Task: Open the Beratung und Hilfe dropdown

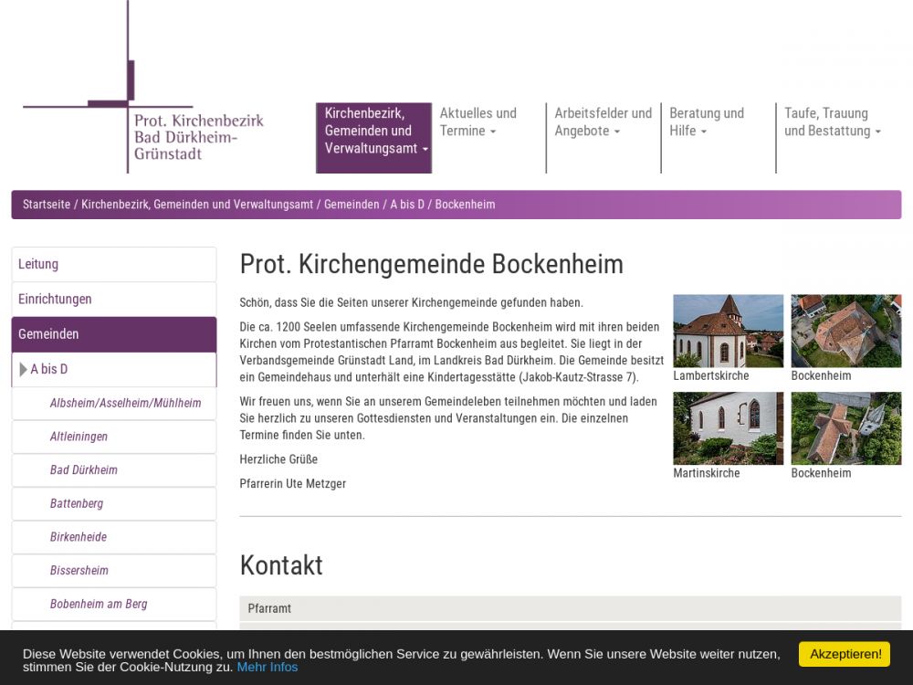Action: pos(707,122)
